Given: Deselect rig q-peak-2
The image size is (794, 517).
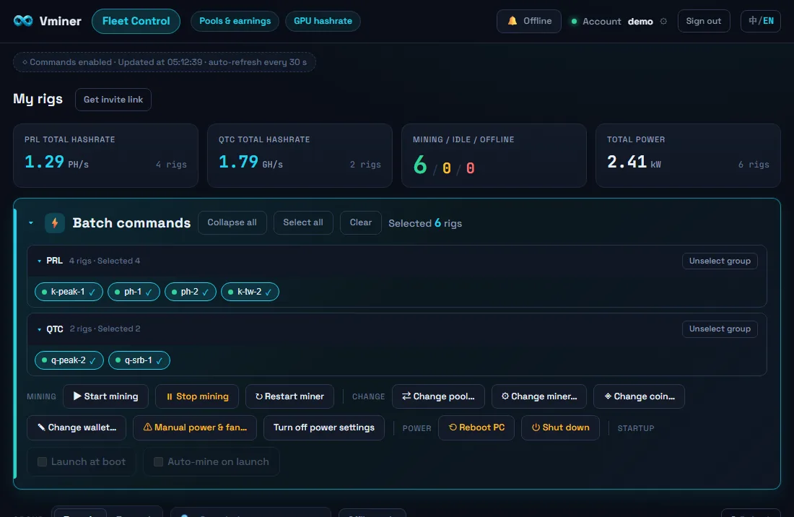Looking at the screenshot, I should [x=69, y=360].
